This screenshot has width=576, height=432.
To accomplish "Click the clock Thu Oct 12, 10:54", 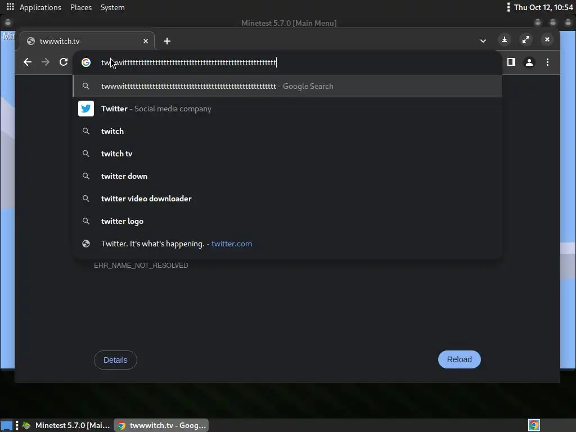I will tap(543, 7).
